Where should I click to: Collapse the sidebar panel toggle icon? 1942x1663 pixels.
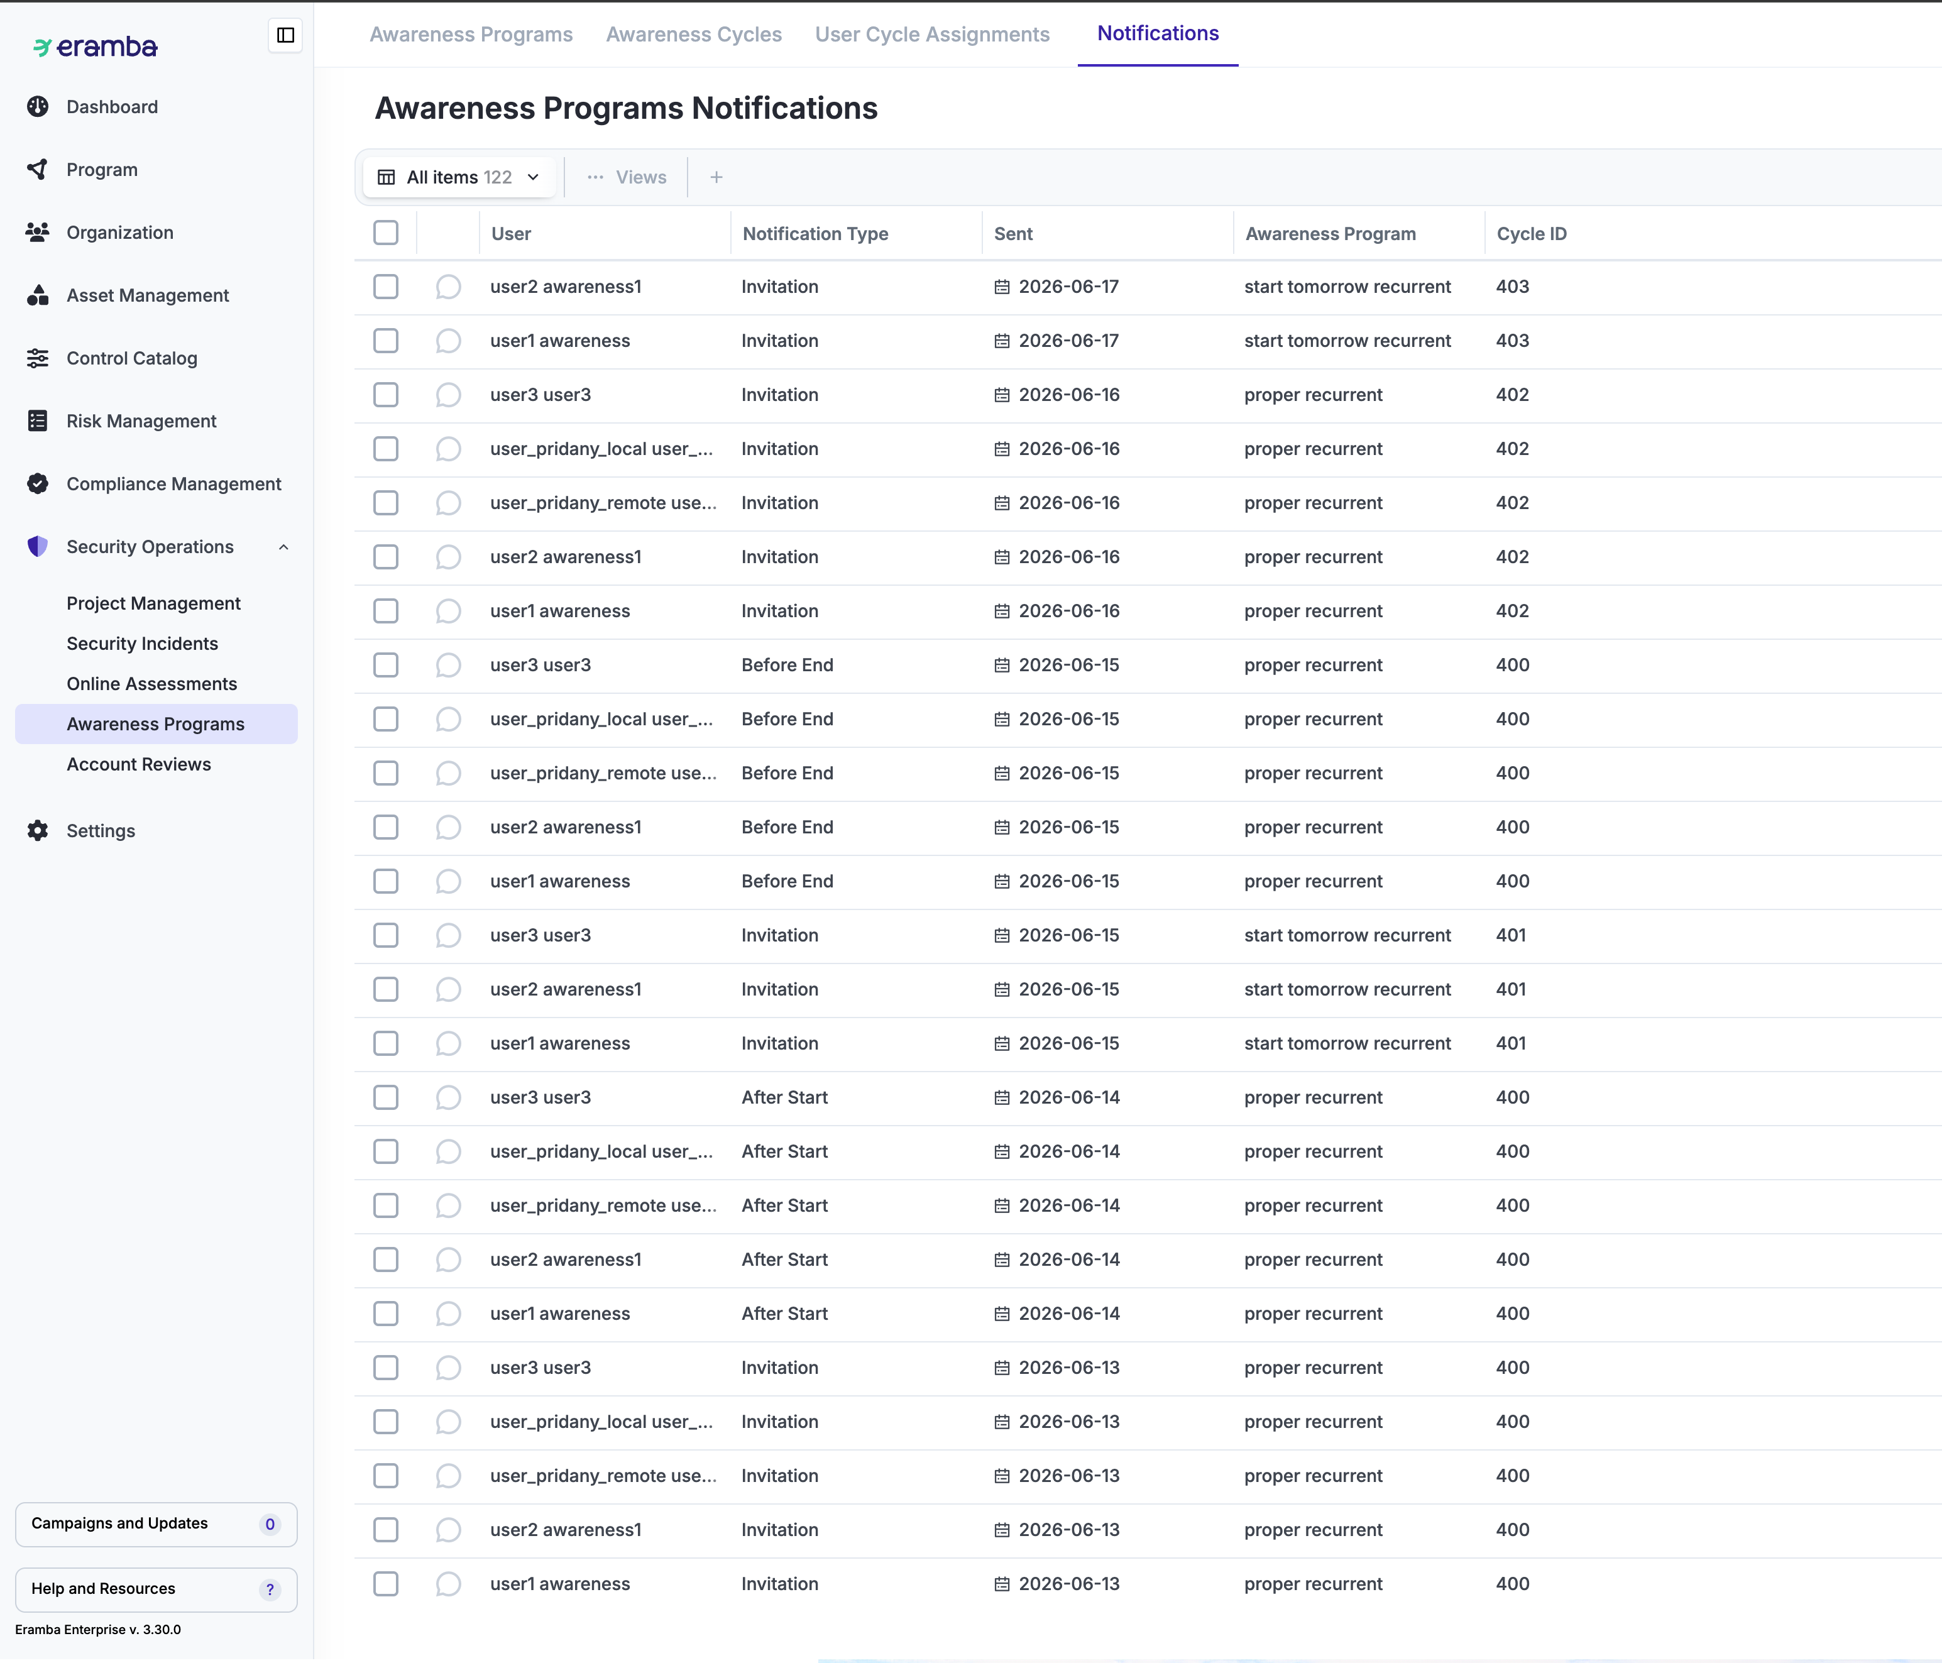[285, 36]
